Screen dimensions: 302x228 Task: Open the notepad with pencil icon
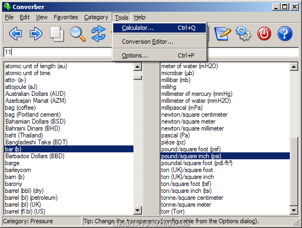tap(222, 34)
